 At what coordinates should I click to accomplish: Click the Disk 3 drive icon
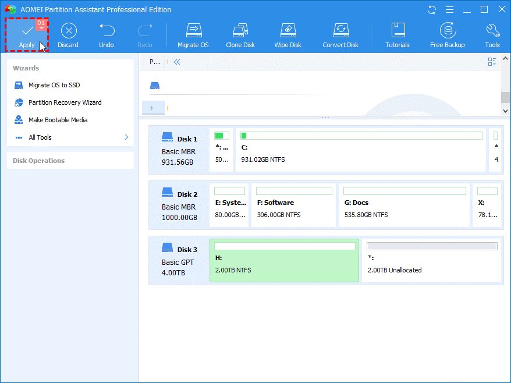pyautogui.click(x=167, y=248)
